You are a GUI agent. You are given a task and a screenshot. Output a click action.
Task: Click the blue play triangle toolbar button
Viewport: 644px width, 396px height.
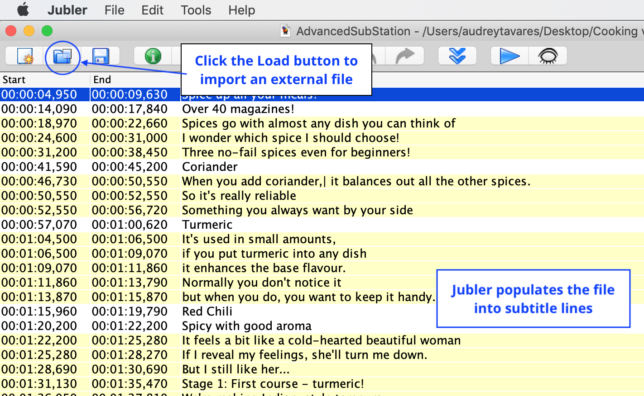(509, 56)
